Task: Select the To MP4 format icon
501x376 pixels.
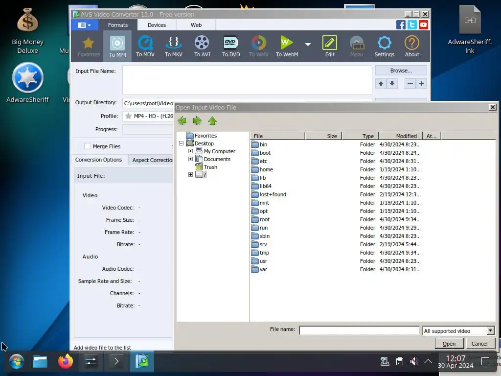Action: point(117,46)
